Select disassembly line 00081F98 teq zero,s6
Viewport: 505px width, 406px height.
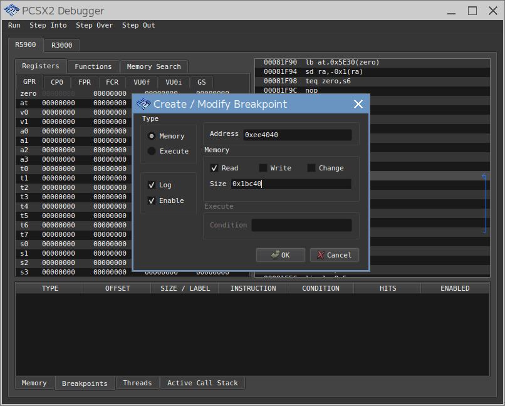click(x=372, y=81)
